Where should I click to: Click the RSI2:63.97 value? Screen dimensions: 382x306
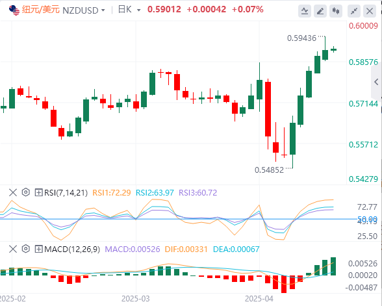[155, 193]
